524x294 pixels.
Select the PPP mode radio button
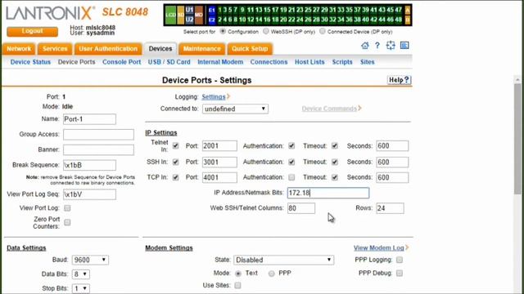pyautogui.click(x=271, y=274)
